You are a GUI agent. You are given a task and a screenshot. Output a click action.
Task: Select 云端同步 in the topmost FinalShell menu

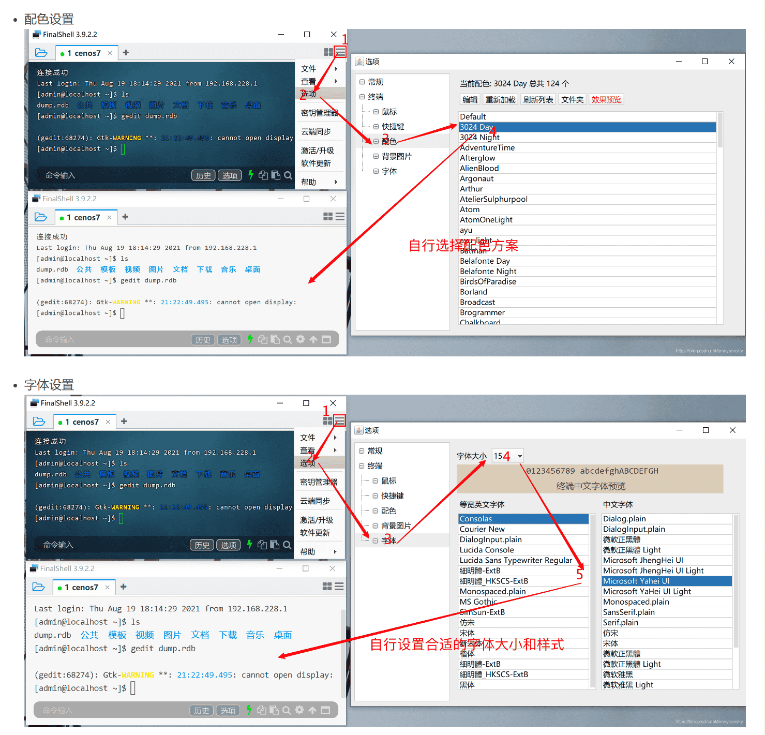coord(316,132)
